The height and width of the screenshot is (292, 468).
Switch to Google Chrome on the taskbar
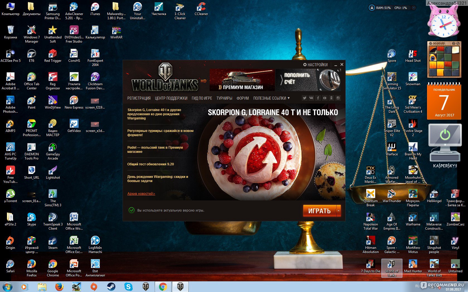(x=163, y=286)
